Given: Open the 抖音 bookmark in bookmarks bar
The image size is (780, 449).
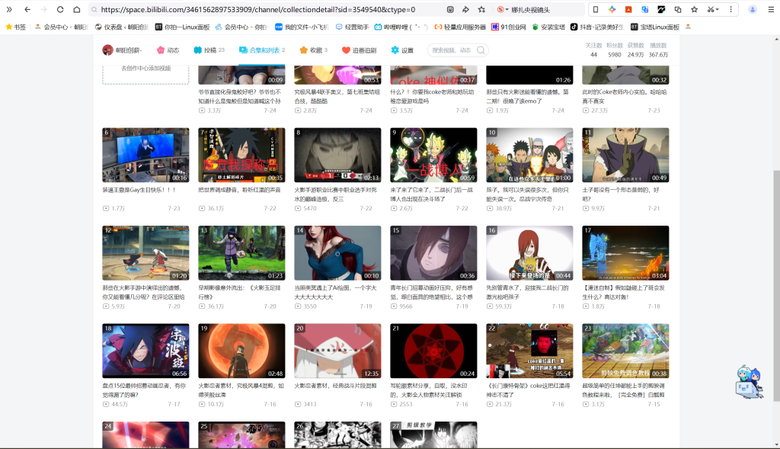Looking at the screenshot, I should [596, 27].
